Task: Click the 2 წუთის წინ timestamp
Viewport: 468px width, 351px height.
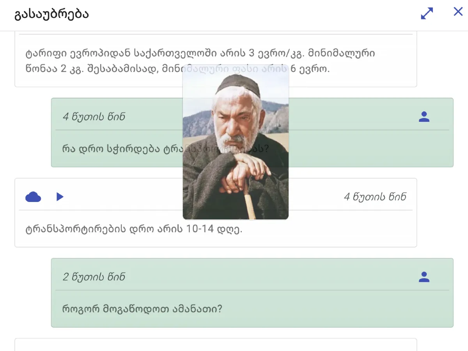Action: (x=94, y=277)
